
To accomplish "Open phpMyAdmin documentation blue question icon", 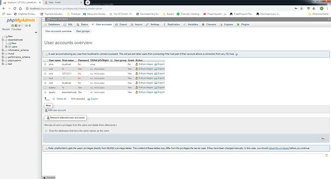I will click(19, 25).
